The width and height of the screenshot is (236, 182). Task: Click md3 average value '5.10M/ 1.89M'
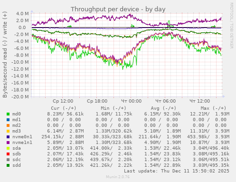[162, 131]
